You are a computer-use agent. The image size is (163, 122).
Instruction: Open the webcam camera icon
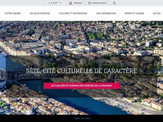pyautogui.click(x=71, y=3)
